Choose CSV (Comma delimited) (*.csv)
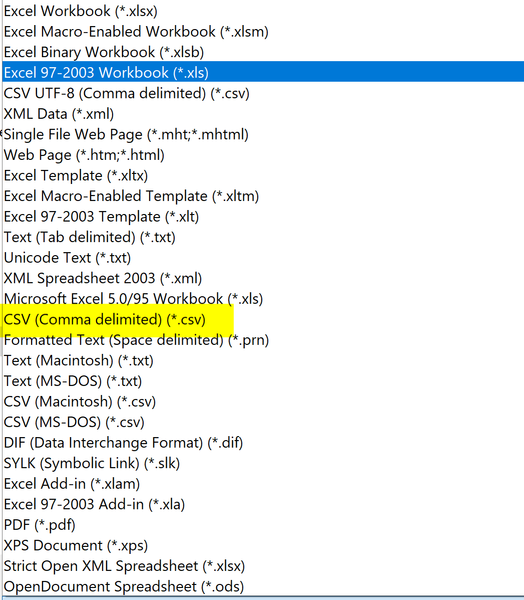This screenshot has width=524, height=600. pos(263,319)
